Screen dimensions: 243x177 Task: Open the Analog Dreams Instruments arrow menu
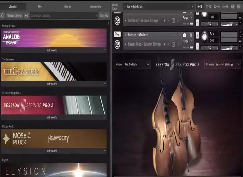tap(105, 50)
